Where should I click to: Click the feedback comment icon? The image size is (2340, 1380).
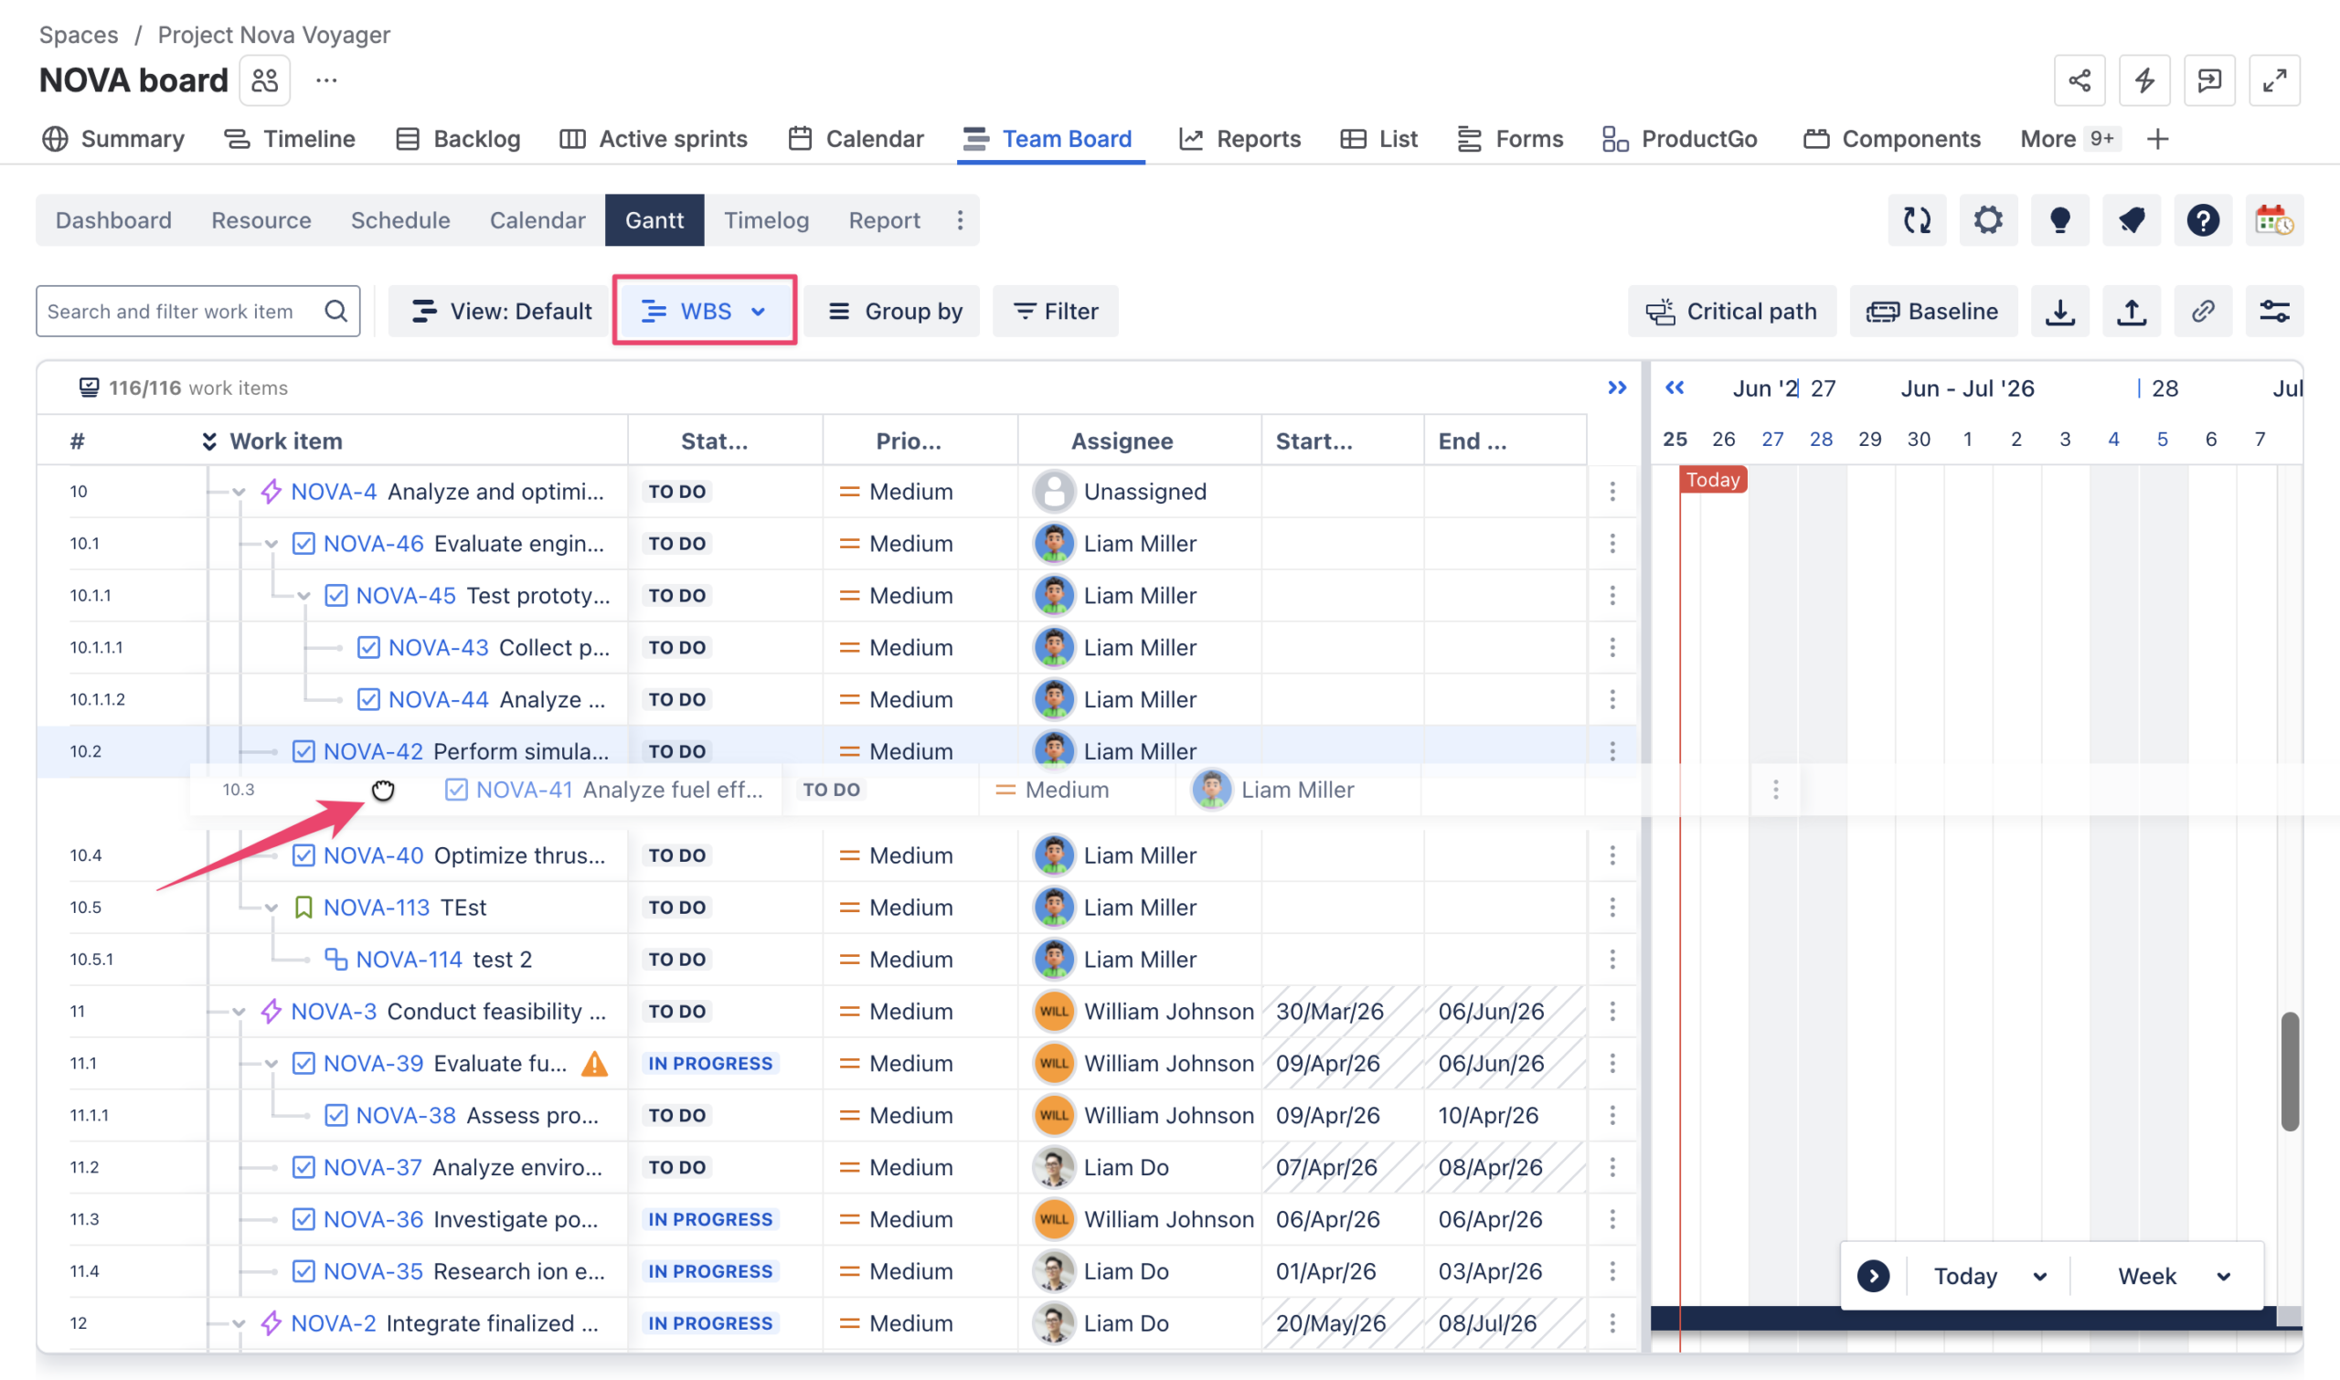2209,80
